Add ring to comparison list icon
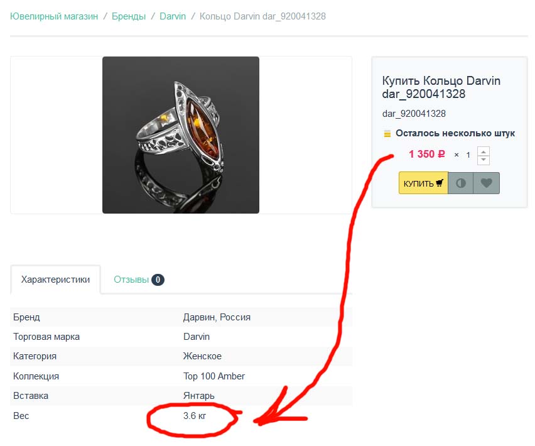Viewport: 535px width, 446px height. tap(461, 183)
